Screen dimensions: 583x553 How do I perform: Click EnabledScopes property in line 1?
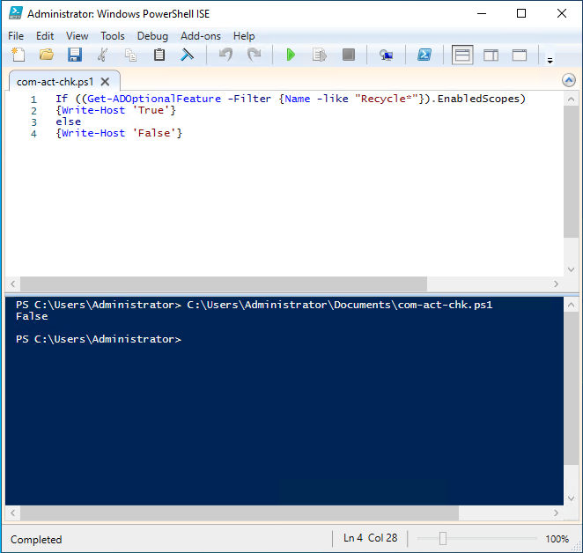coord(478,99)
